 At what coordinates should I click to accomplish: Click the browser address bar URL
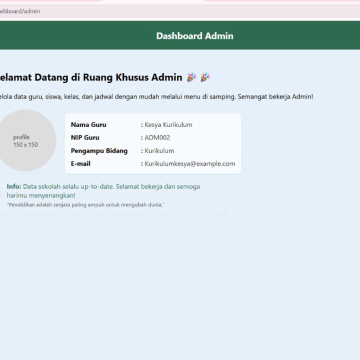tap(20, 11)
